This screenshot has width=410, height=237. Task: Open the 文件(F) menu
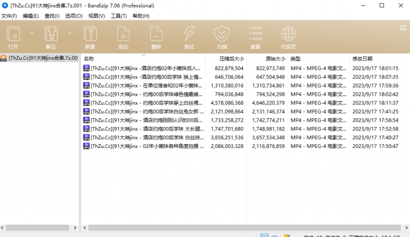tap(9, 16)
